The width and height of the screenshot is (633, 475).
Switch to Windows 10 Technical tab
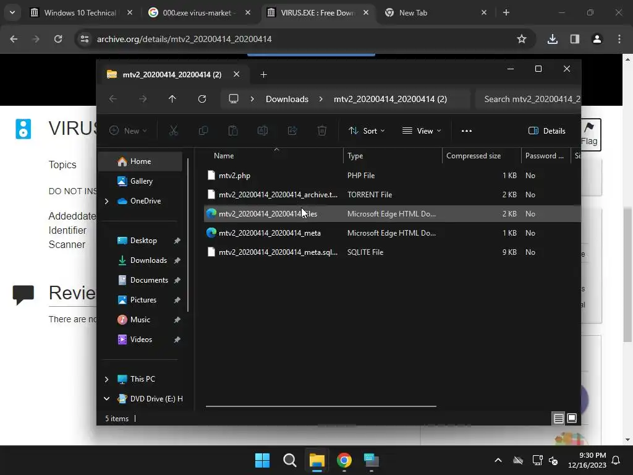coord(81,12)
